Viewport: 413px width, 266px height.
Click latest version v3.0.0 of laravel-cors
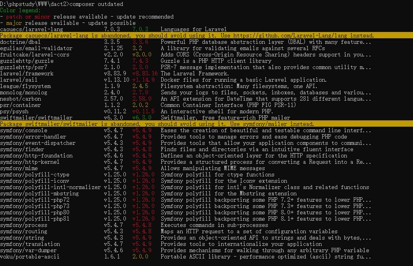tap(142, 54)
